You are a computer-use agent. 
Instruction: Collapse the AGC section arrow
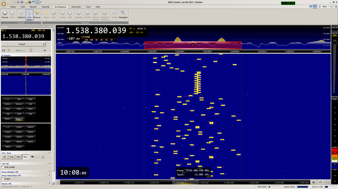click(49, 153)
